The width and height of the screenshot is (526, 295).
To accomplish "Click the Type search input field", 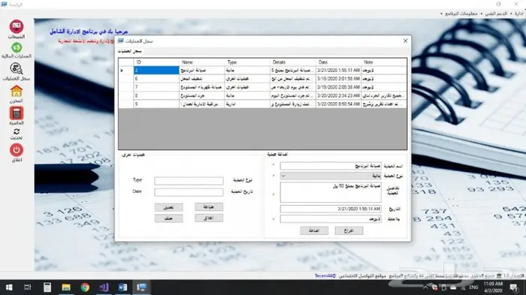I will click(189, 181).
